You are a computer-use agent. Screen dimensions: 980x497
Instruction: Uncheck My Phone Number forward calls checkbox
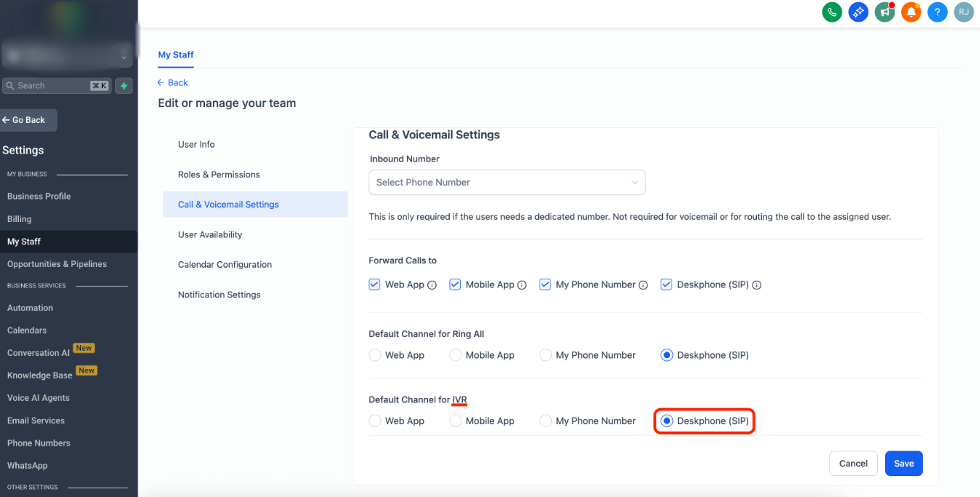(545, 284)
